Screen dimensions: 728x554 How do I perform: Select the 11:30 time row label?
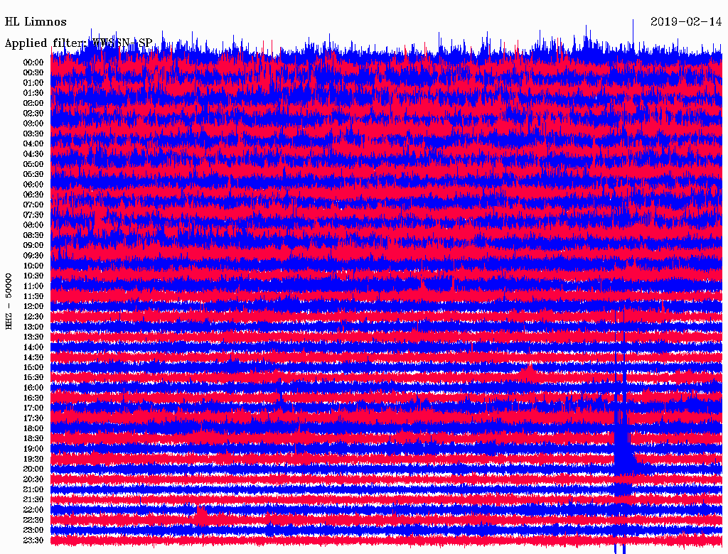click(x=33, y=296)
